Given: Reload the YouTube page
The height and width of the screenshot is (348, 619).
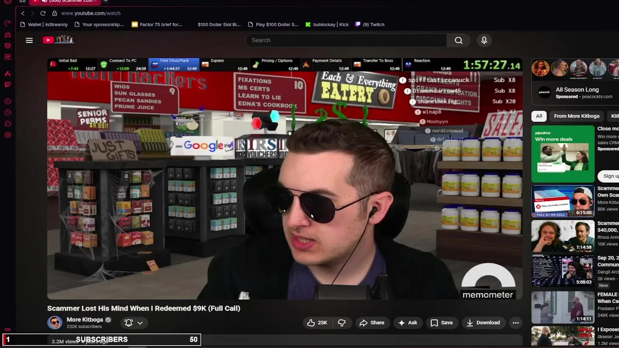Looking at the screenshot, I should pyautogui.click(x=43, y=13).
